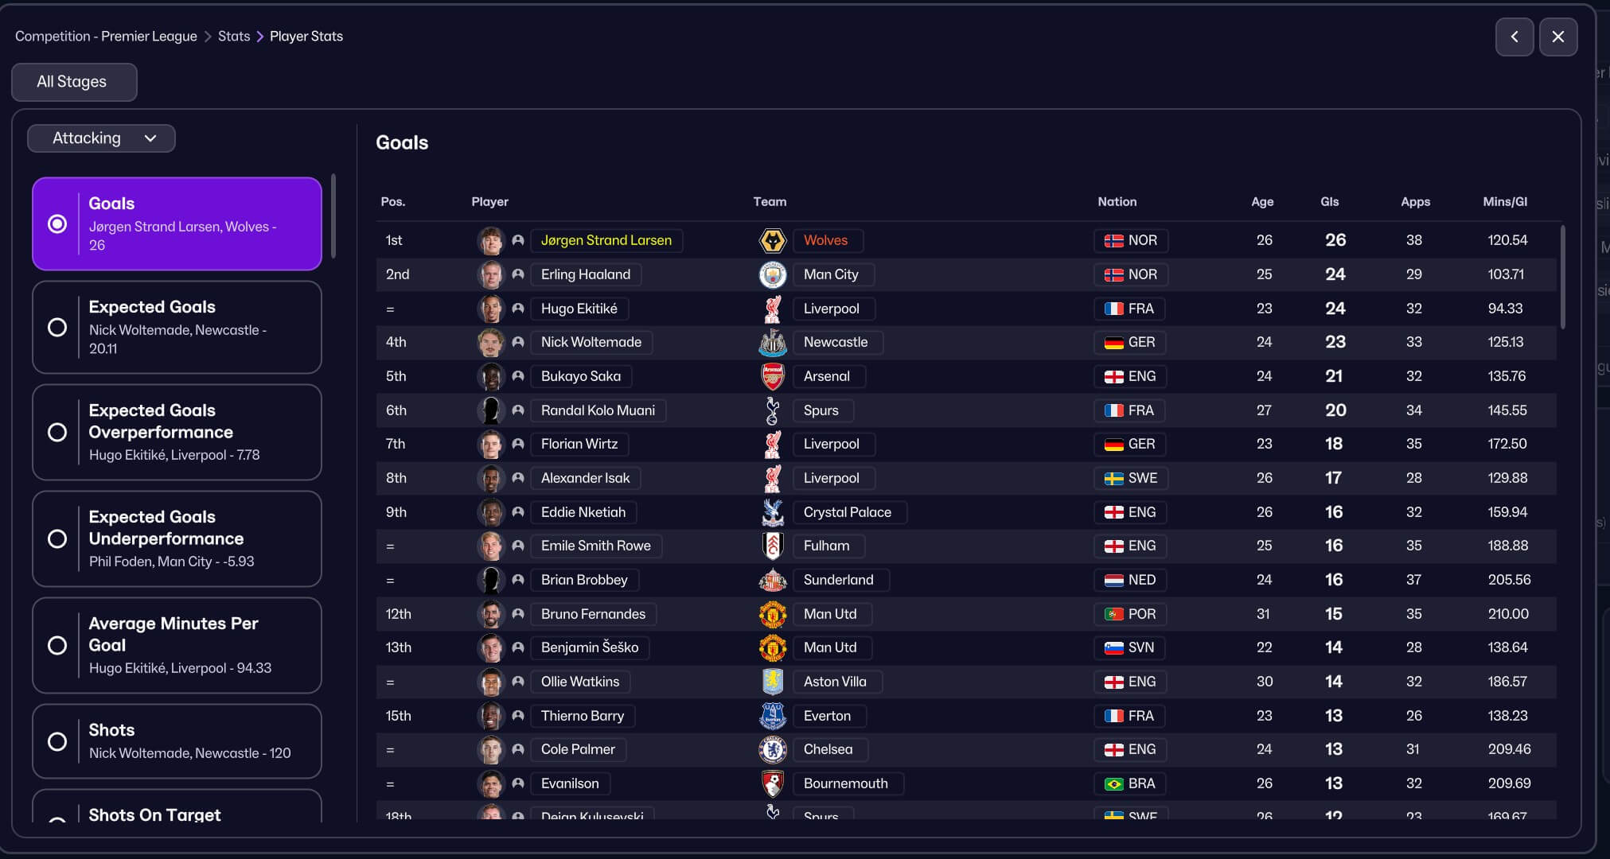Open the Attacking category dropdown
This screenshot has width=1610, height=859.
click(101, 138)
